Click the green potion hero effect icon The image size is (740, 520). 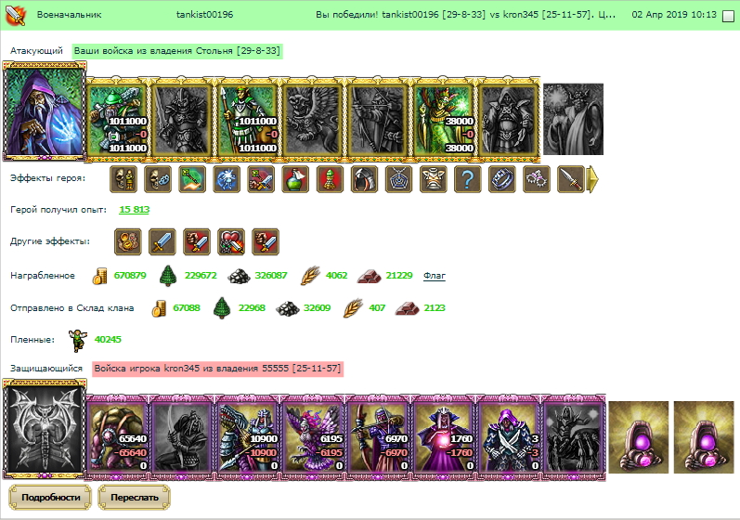point(295,179)
